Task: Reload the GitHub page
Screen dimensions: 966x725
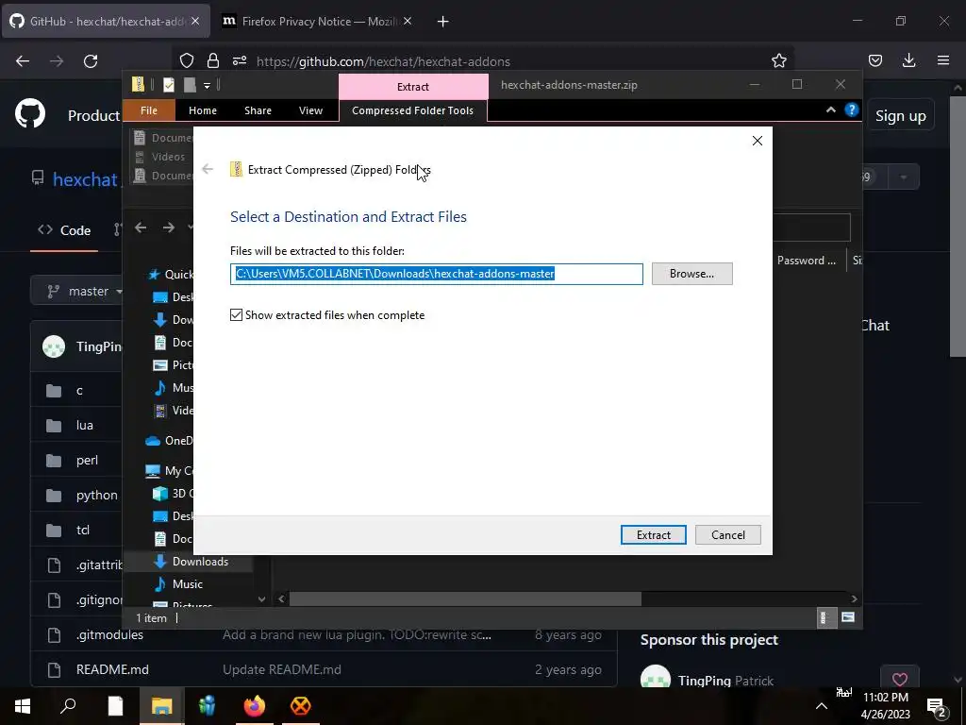Action: [91, 61]
